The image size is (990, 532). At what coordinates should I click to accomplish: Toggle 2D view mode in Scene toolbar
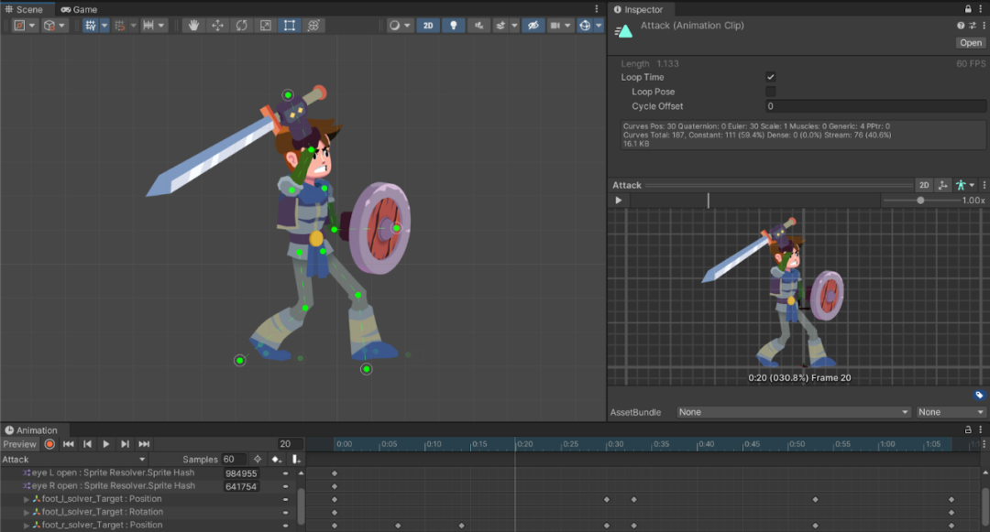click(428, 26)
